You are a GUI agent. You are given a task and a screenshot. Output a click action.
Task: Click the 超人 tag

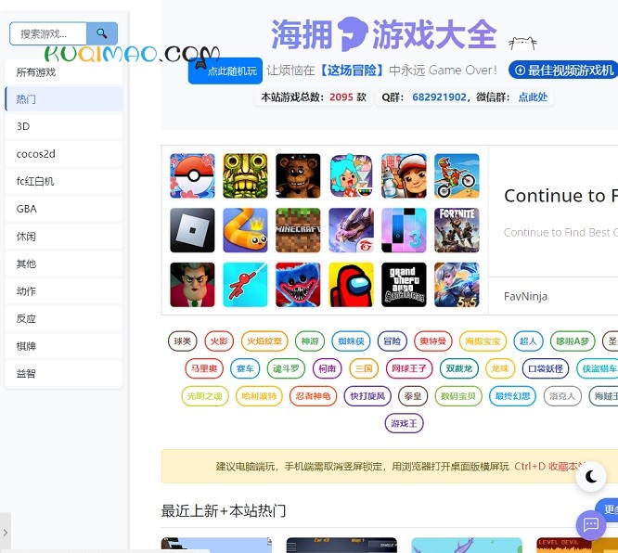[x=529, y=341]
